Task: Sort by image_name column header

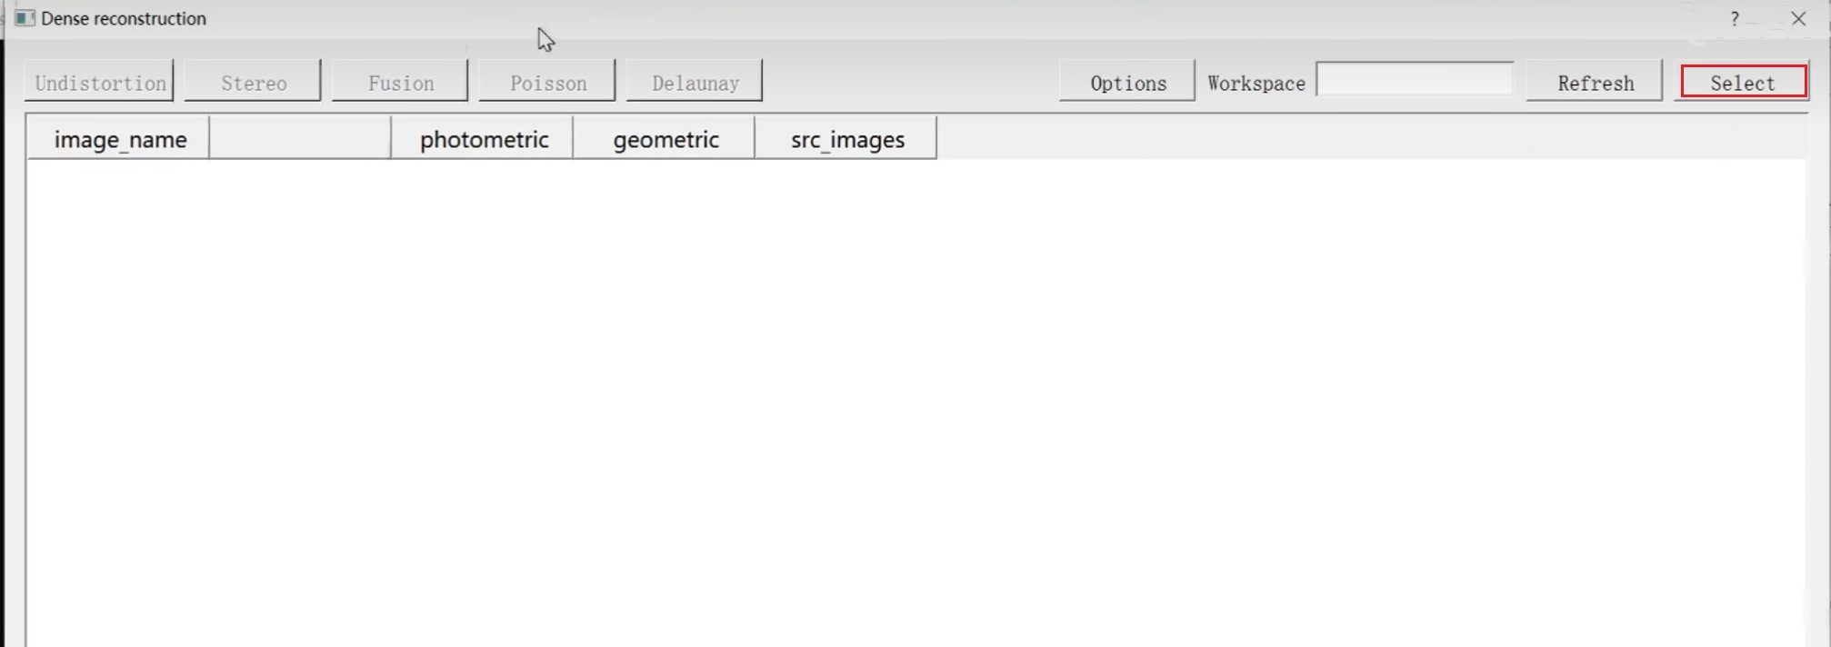Action: point(119,138)
